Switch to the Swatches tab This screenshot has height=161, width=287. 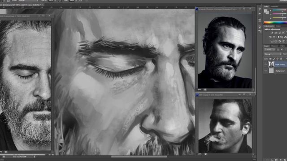(x=274, y=7)
